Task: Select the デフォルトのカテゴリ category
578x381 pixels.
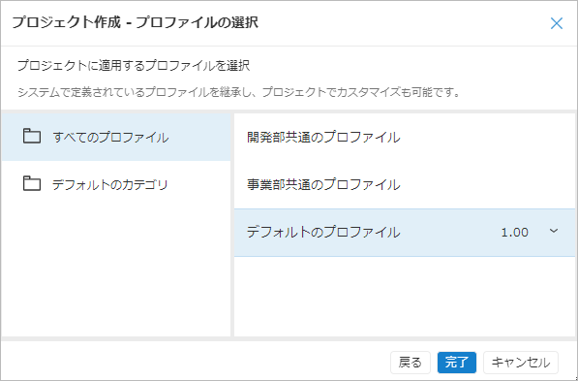Action: pyautogui.click(x=116, y=184)
